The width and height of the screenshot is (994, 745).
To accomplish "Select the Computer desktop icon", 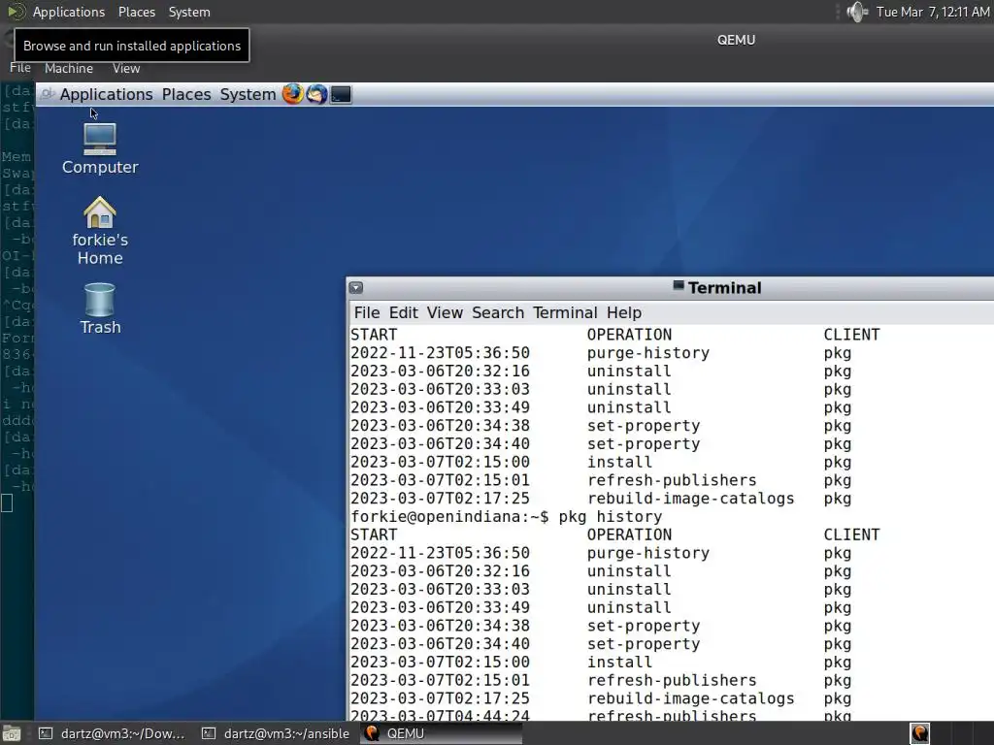I will [100, 148].
